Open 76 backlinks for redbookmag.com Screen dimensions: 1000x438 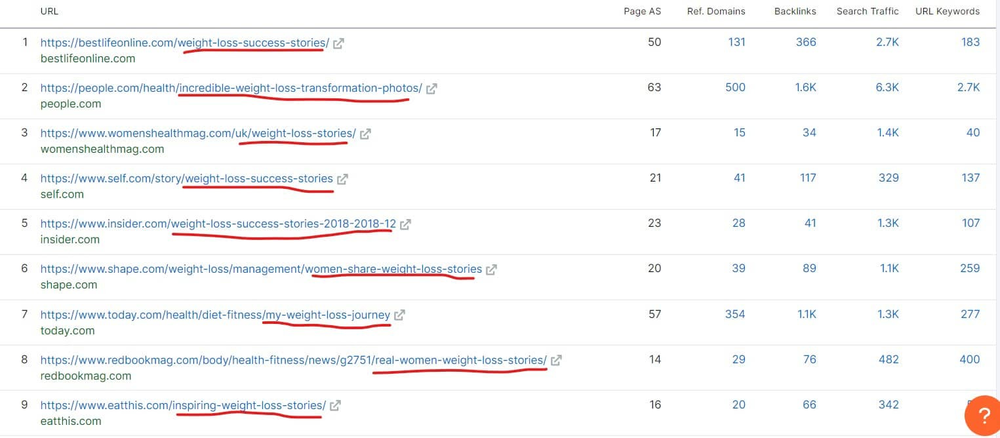pyautogui.click(x=810, y=359)
